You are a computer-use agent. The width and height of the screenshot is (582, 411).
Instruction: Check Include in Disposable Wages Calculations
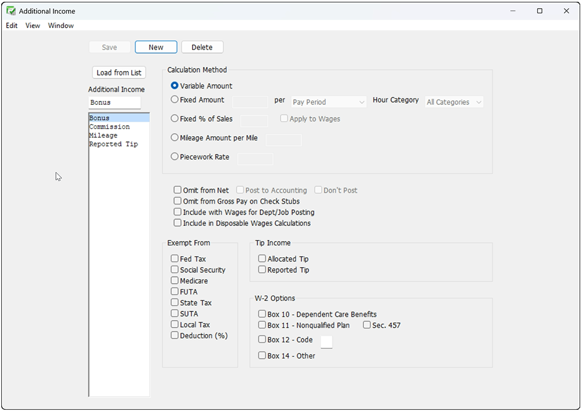tap(178, 223)
